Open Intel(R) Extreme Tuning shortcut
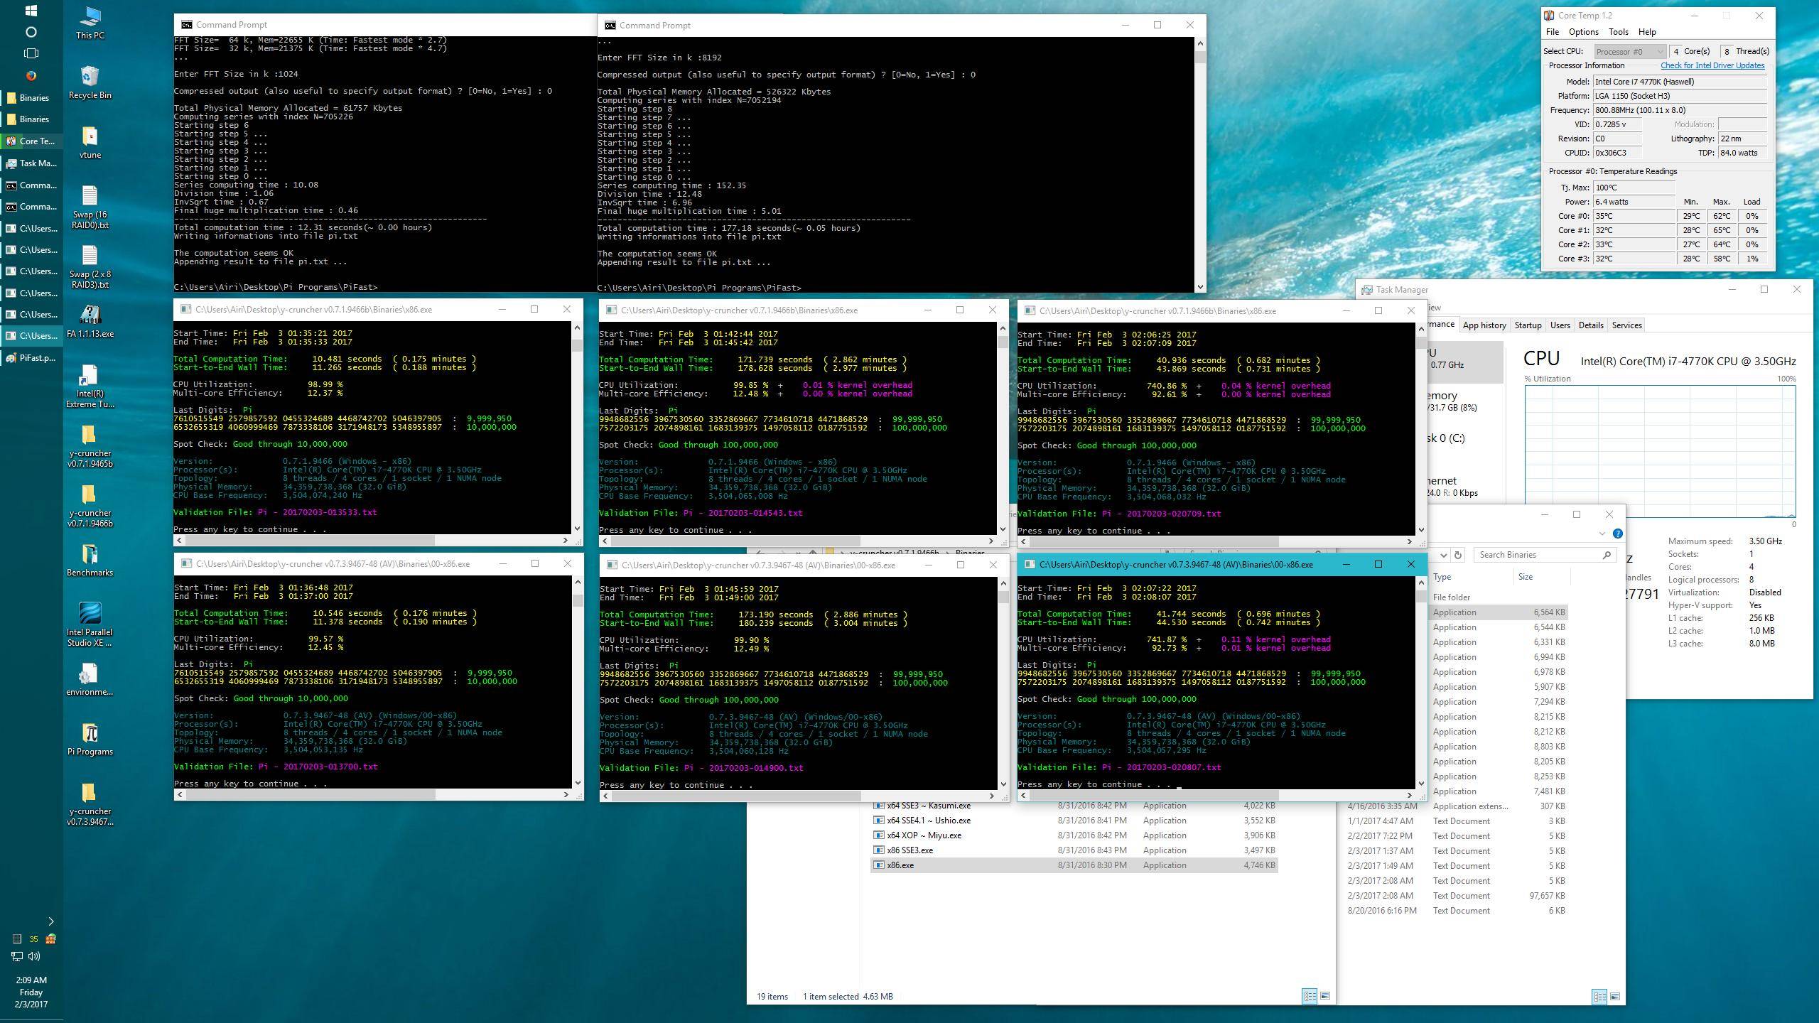 (x=90, y=386)
